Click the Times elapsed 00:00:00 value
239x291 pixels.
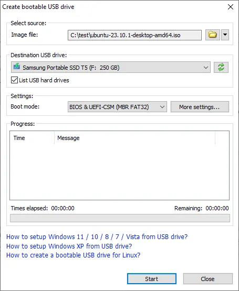tap(63, 208)
